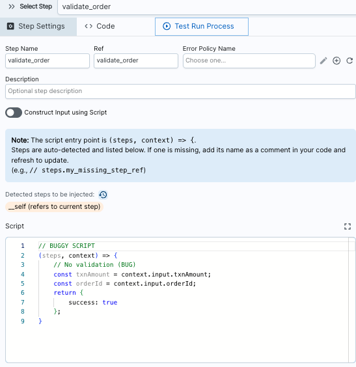The height and width of the screenshot is (367, 356).
Task: Click the pencil edit error policy icon
Action: pos(323,61)
